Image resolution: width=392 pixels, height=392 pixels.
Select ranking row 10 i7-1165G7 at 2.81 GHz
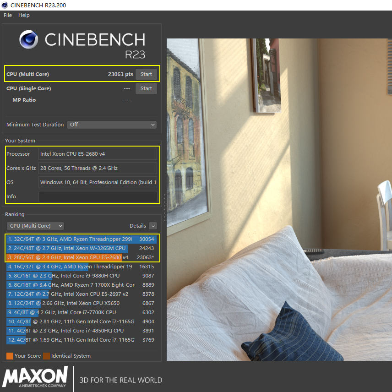point(82,321)
